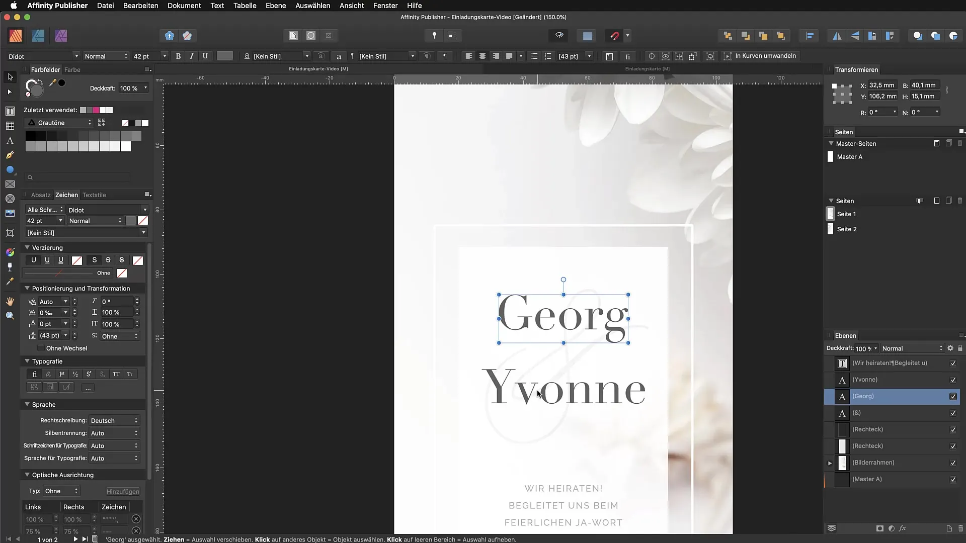
Task: Select the Pen tool
Action: click(x=10, y=155)
